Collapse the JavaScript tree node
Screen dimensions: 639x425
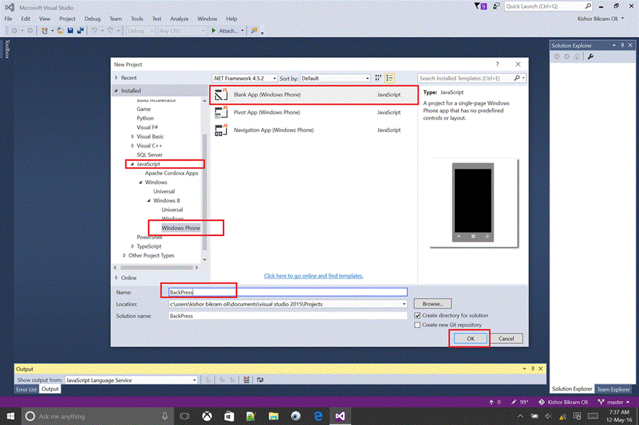tap(132, 164)
